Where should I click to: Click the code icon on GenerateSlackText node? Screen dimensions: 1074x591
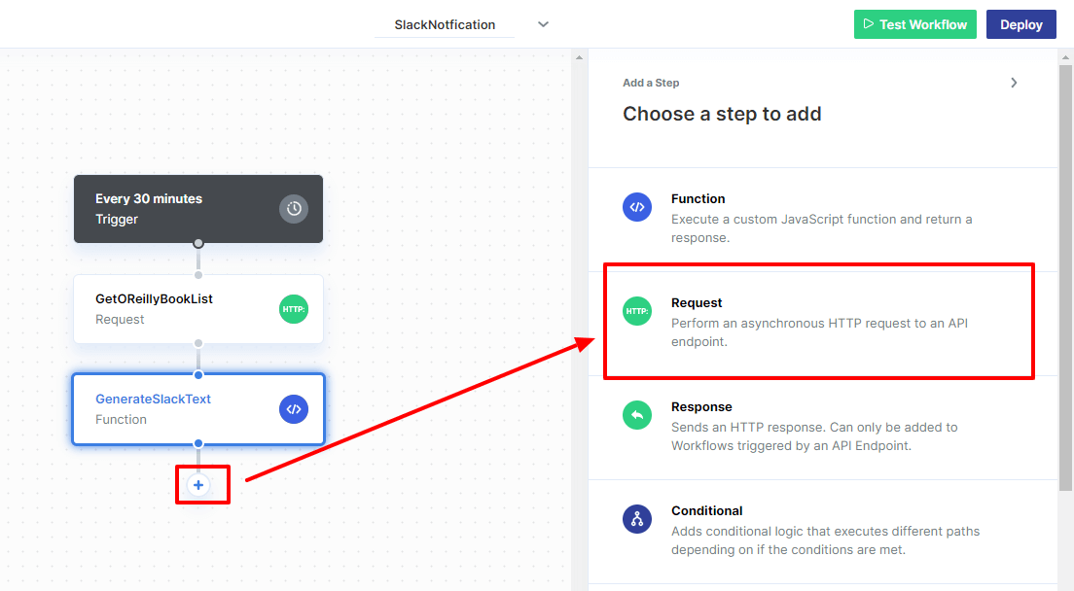(294, 409)
